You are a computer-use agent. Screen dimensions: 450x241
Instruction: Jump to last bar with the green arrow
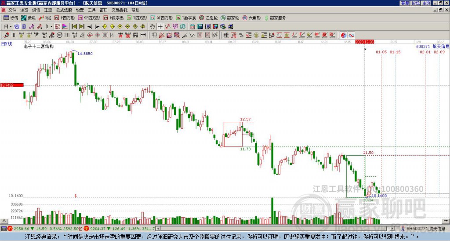[x=82, y=27]
